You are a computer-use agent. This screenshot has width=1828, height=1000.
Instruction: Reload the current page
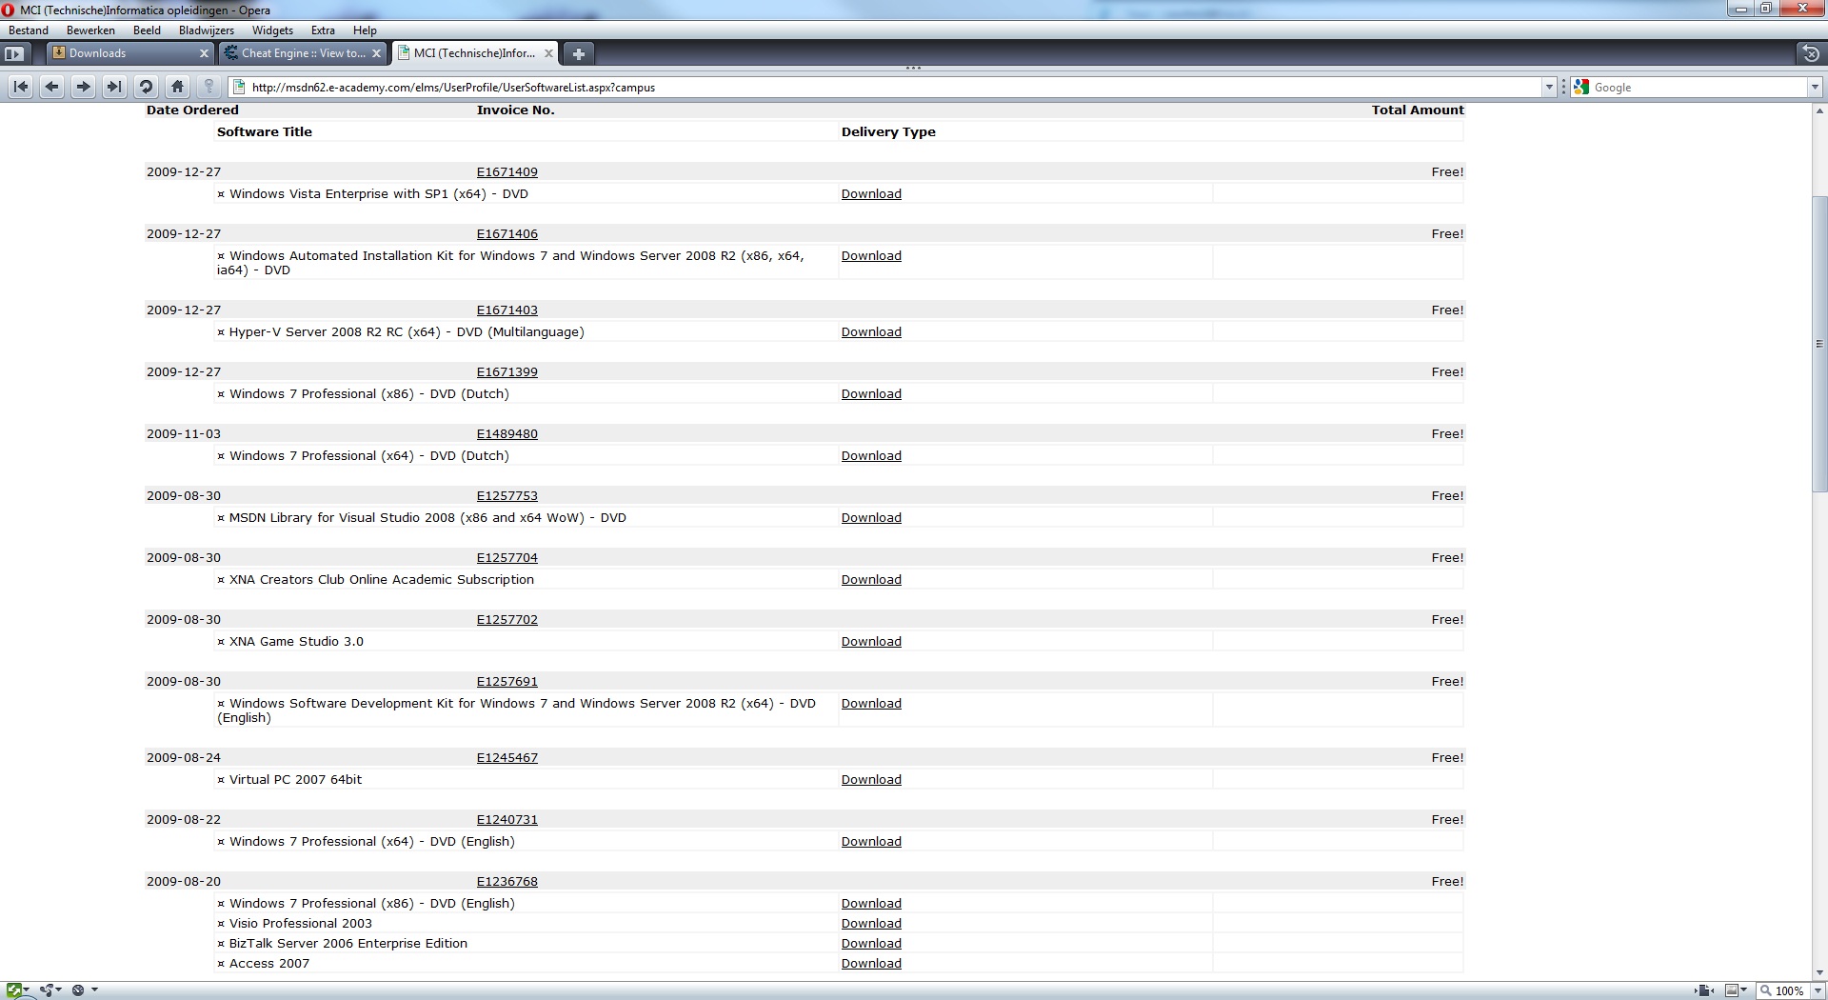(x=146, y=87)
